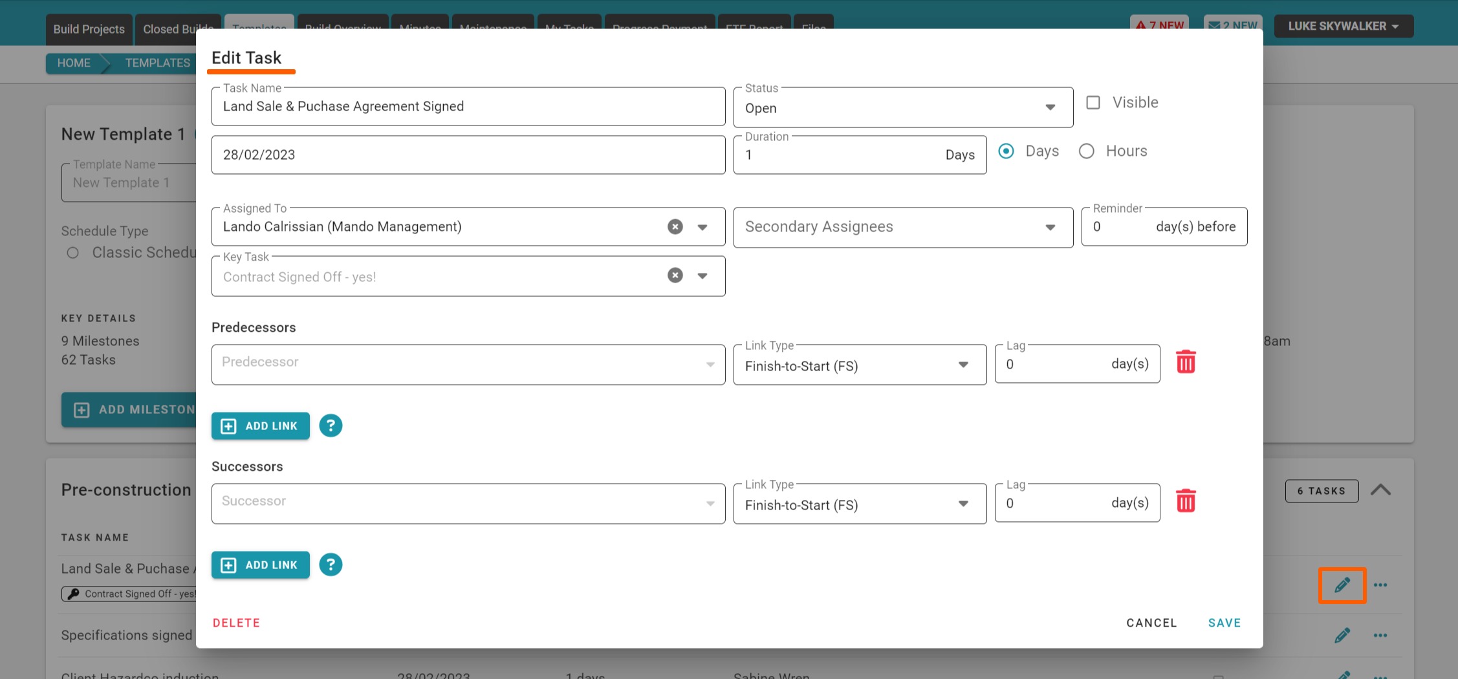Enable the Visible checkbox
Image resolution: width=1458 pixels, height=679 pixels.
(x=1093, y=102)
